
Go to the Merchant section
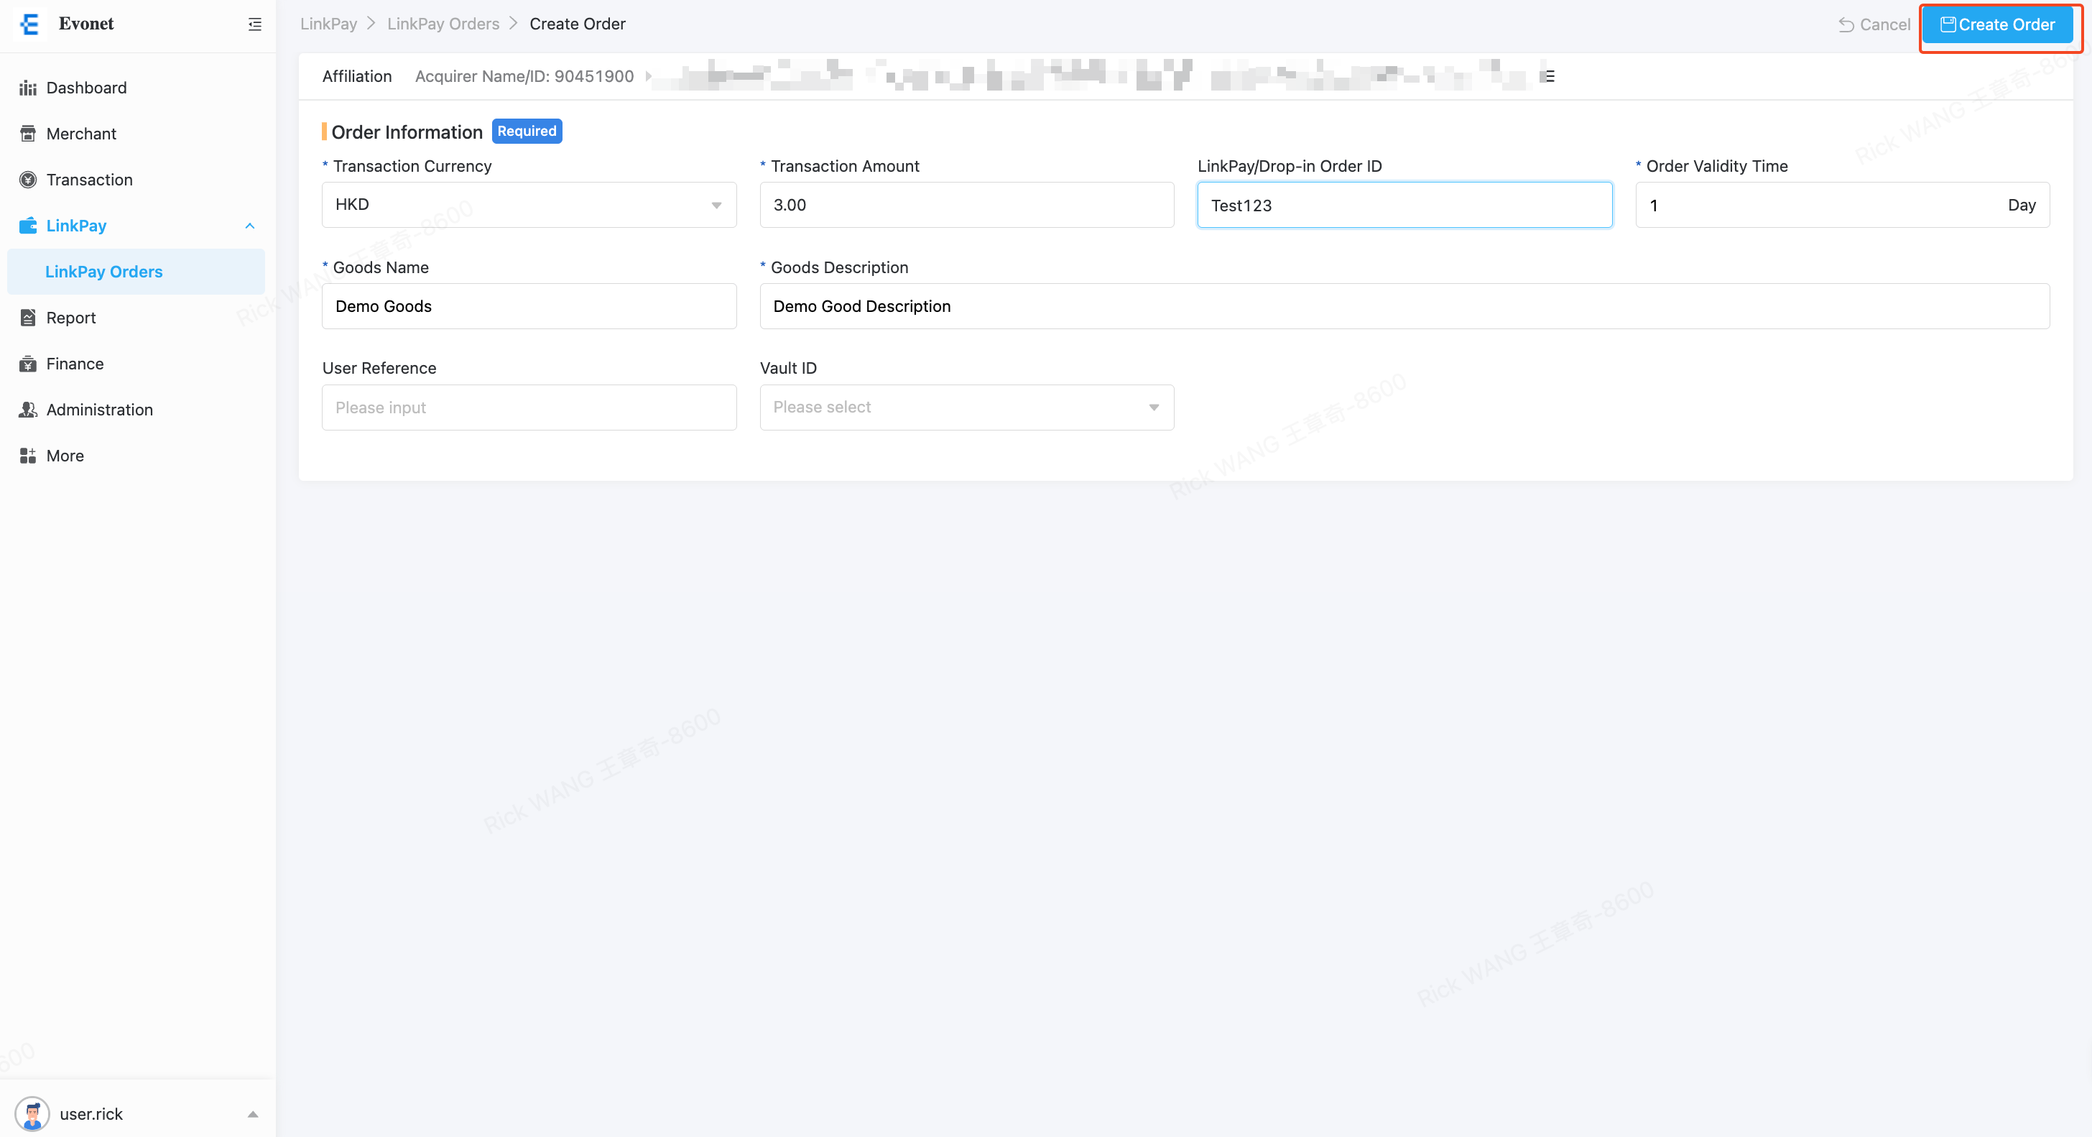click(80, 133)
